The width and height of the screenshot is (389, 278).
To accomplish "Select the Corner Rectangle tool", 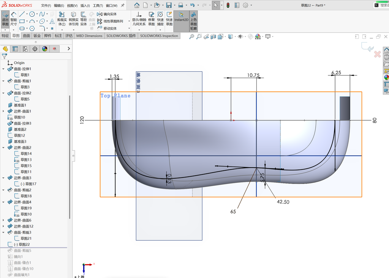I will (x=22, y=21).
